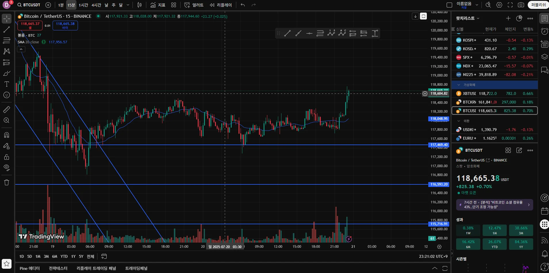
Task: Start bar replay with 리플레이 button
Action: [221, 5]
